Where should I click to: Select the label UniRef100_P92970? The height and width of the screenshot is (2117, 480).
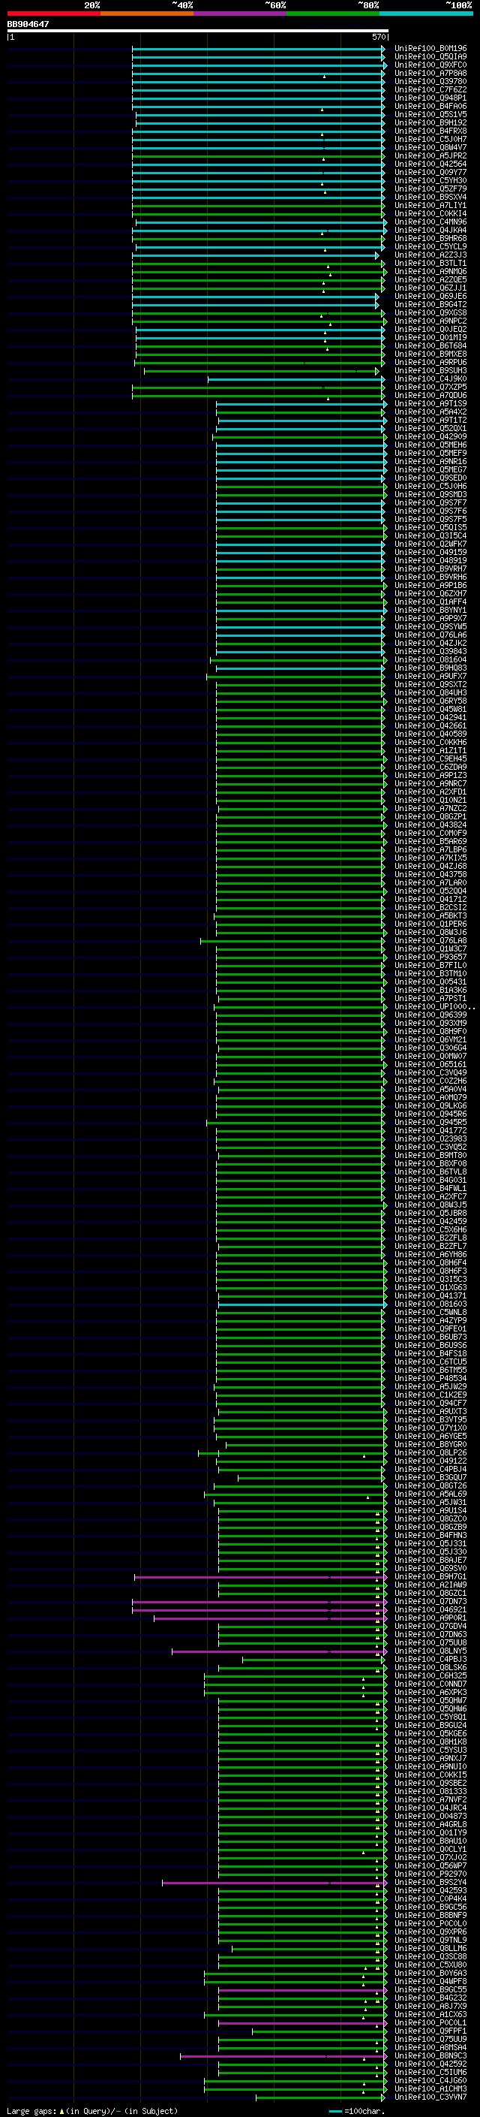[x=430, y=1874]
